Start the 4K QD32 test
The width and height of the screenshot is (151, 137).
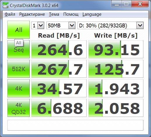(x=18, y=108)
